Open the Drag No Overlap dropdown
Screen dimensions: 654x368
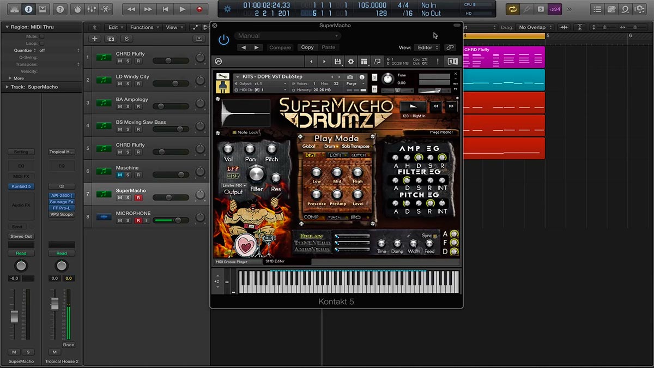pyautogui.click(x=535, y=27)
